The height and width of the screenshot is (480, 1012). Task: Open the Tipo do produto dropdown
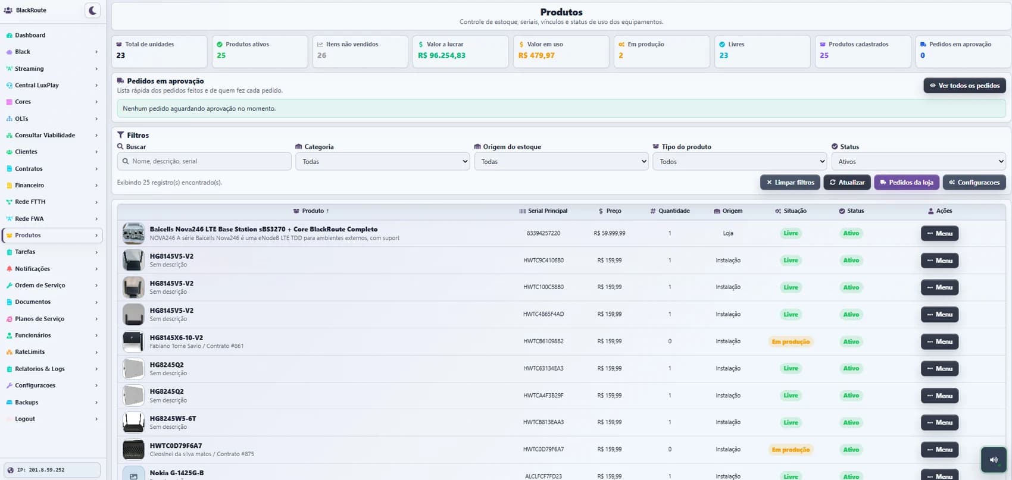[x=740, y=161]
